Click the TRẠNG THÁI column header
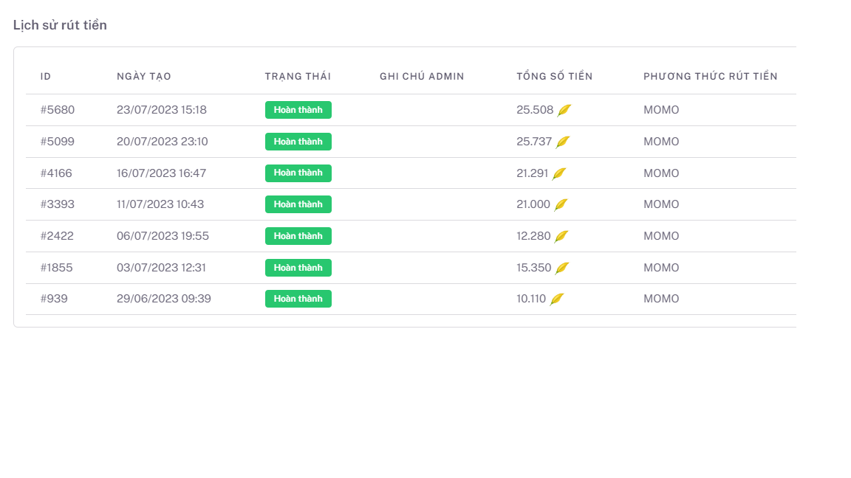This screenshot has height=478, width=851. coord(298,76)
